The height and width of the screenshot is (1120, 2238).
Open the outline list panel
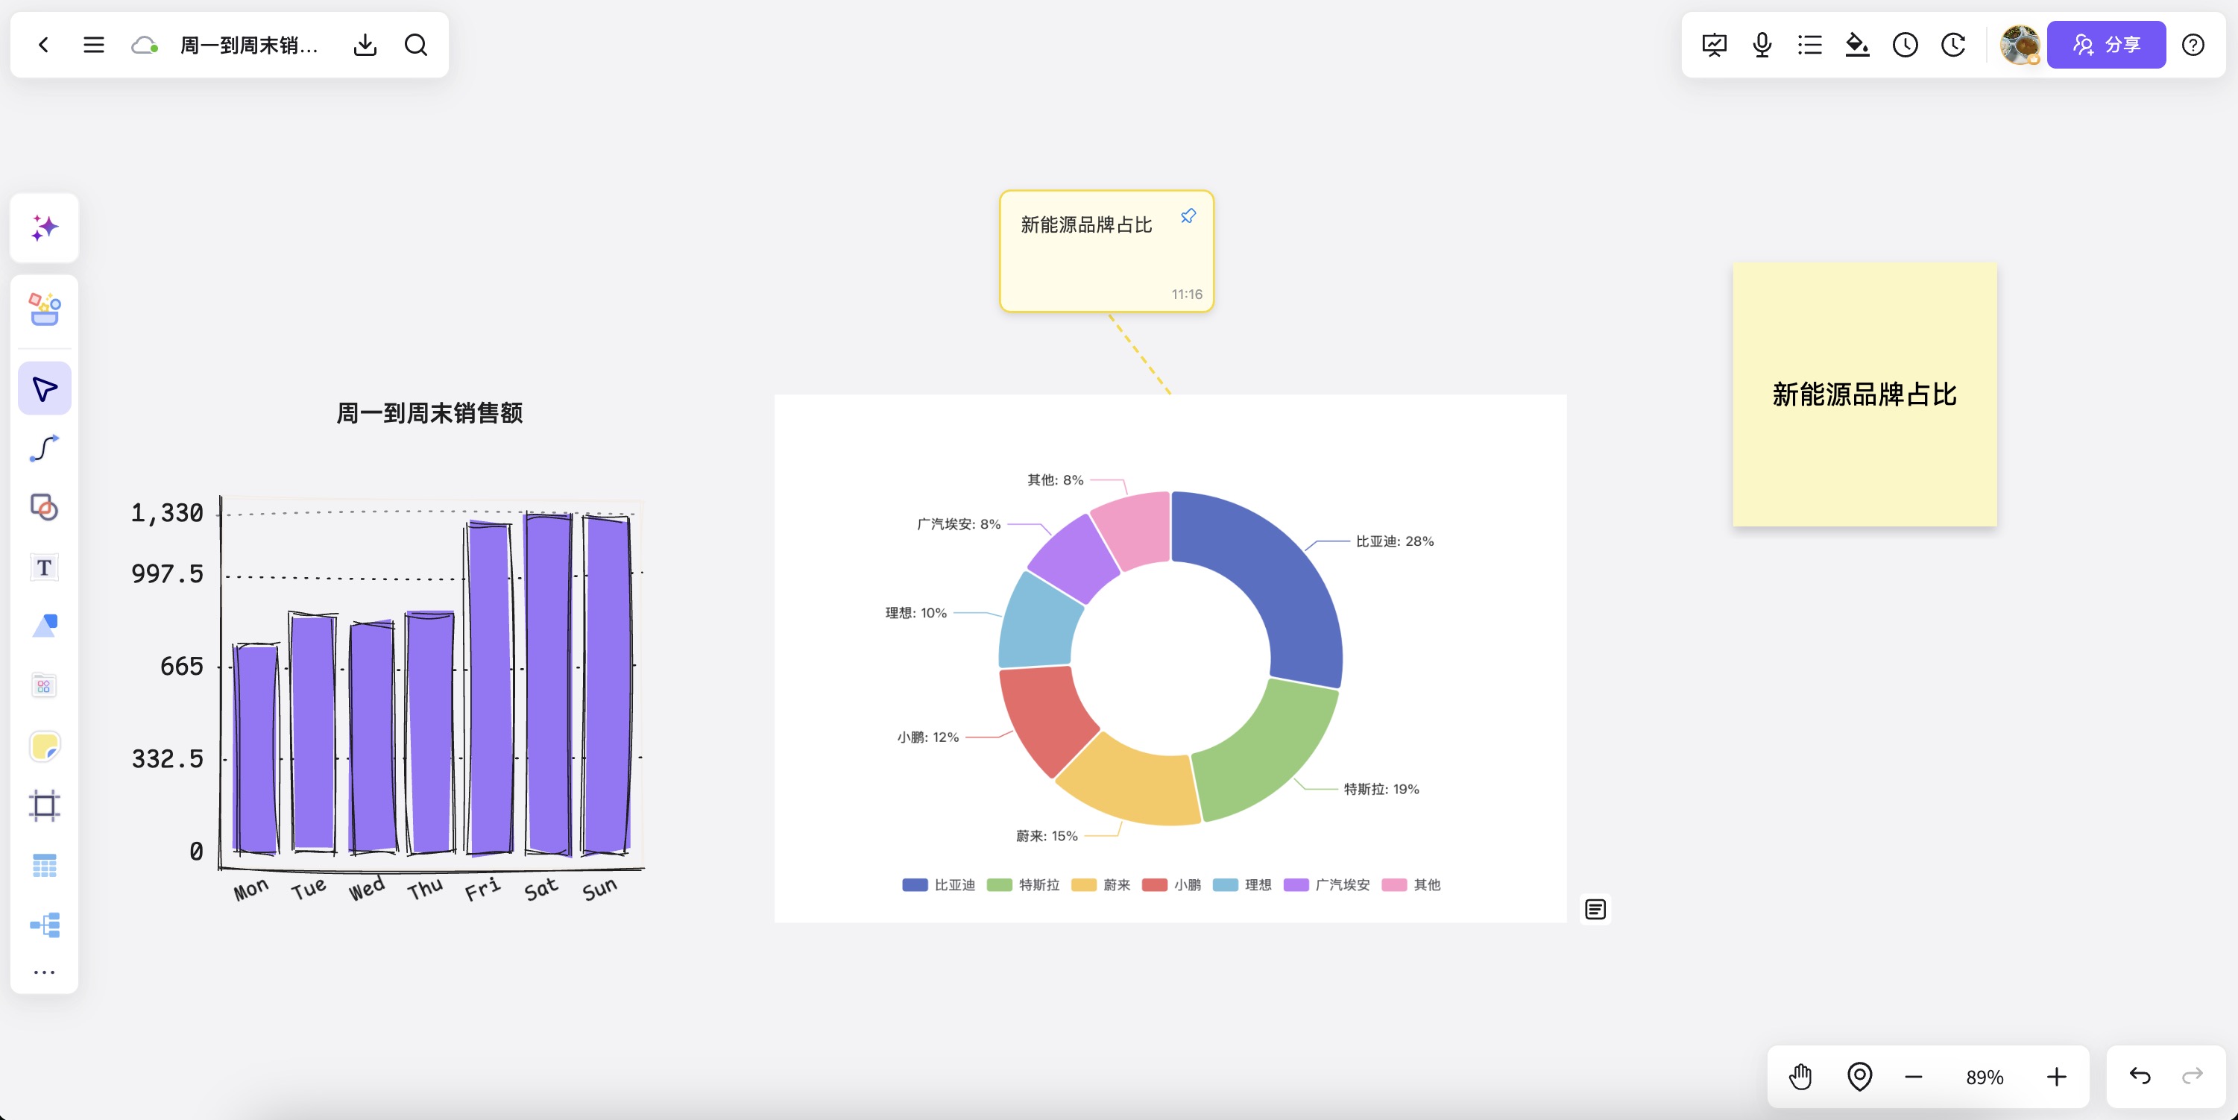tap(1809, 44)
